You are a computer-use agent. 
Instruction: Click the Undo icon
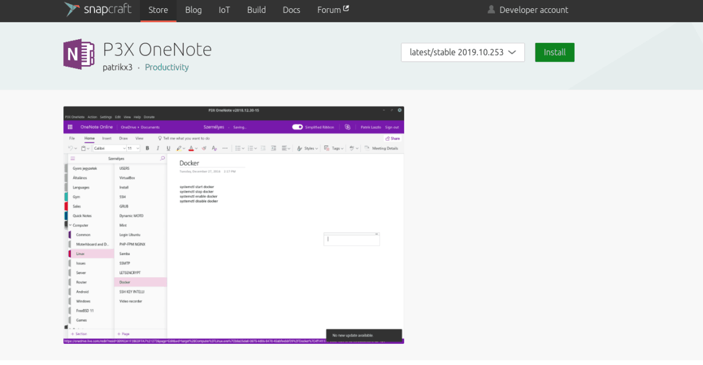tap(70, 148)
